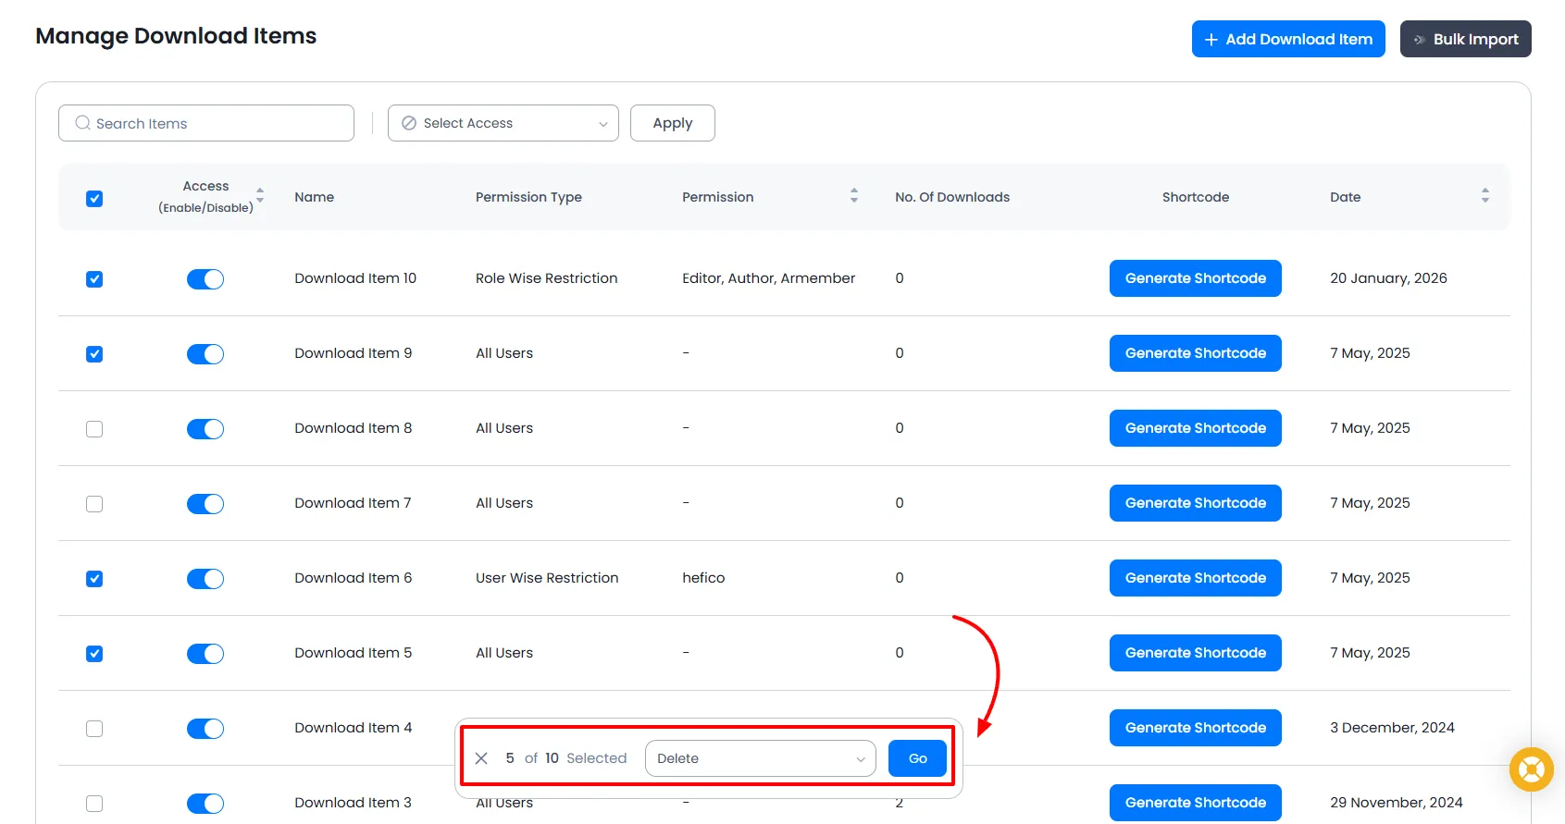Check the Download Item 3 checkbox

94,804
